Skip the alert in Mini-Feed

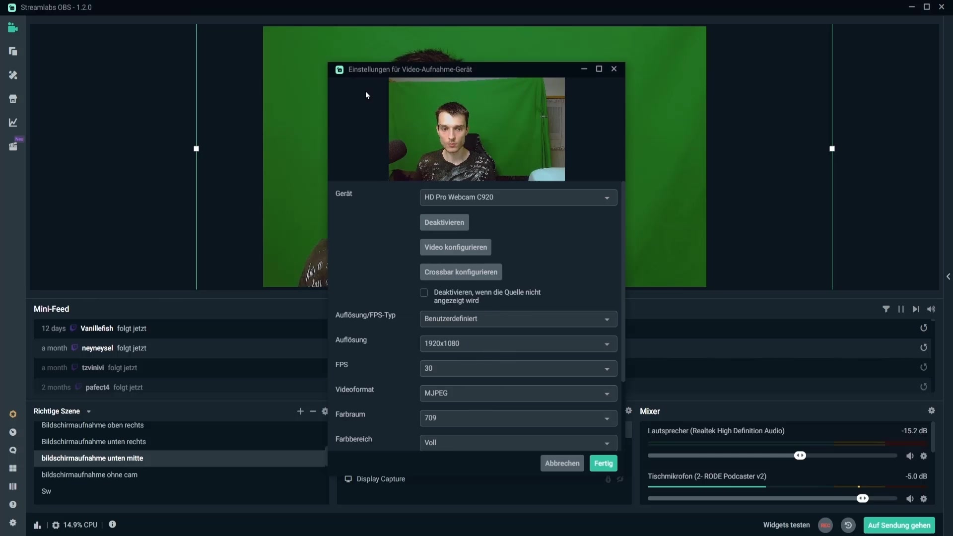tap(916, 309)
